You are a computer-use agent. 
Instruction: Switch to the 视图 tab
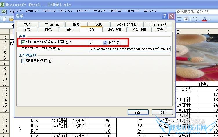pos(28,24)
